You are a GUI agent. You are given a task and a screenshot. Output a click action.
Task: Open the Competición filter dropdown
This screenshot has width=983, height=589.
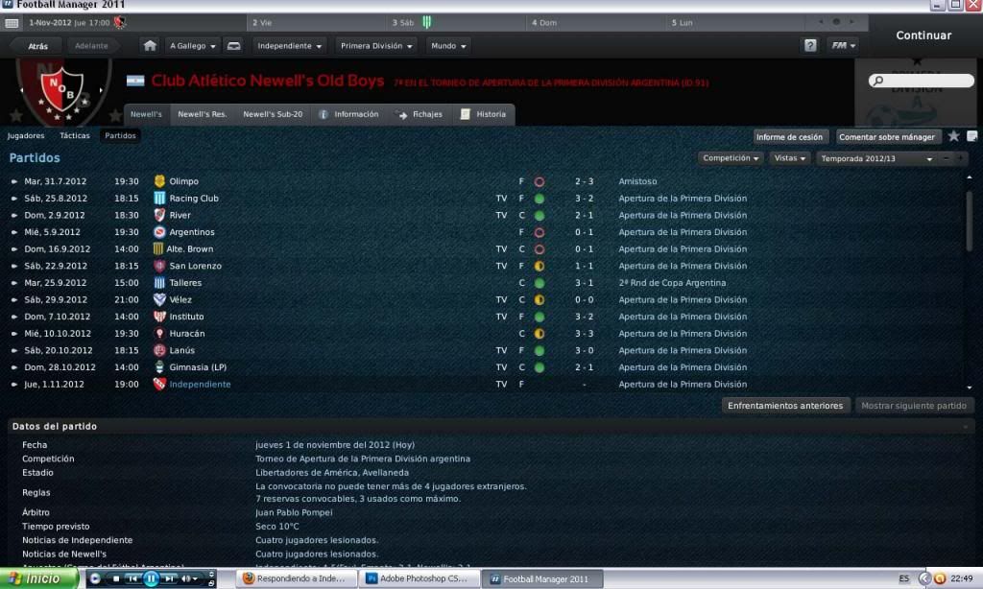tap(731, 158)
